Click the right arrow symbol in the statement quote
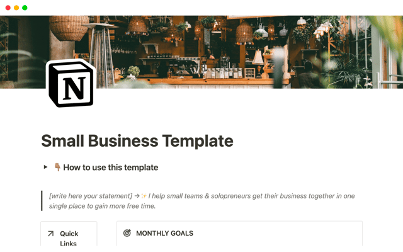 coord(137,196)
